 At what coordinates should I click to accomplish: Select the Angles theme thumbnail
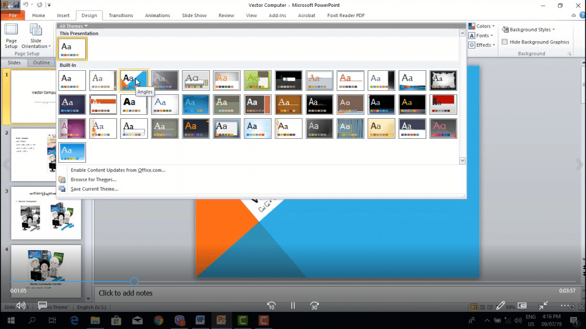pos(134,80)
